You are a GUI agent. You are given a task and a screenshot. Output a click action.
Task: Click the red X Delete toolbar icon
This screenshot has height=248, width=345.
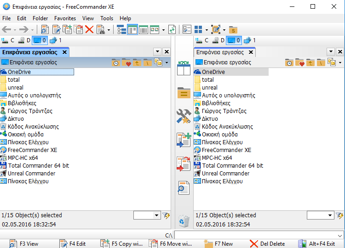coord(89,29)
